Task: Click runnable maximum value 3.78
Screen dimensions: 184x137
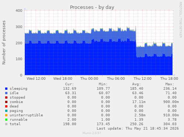Action: [172, 120]
